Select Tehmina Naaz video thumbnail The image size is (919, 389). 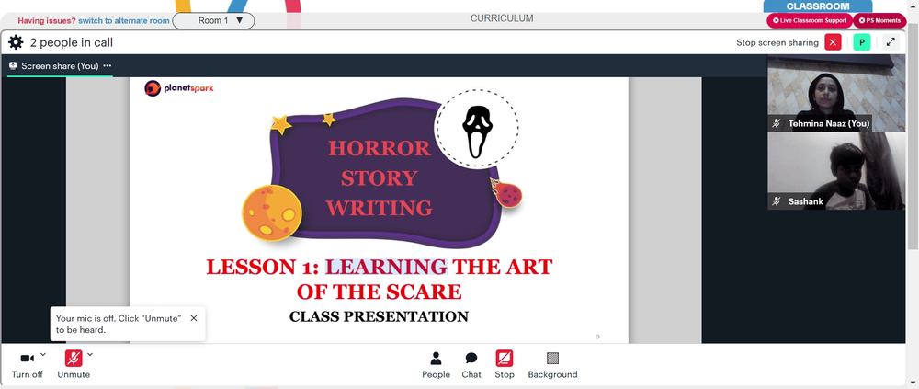point(836,93)
